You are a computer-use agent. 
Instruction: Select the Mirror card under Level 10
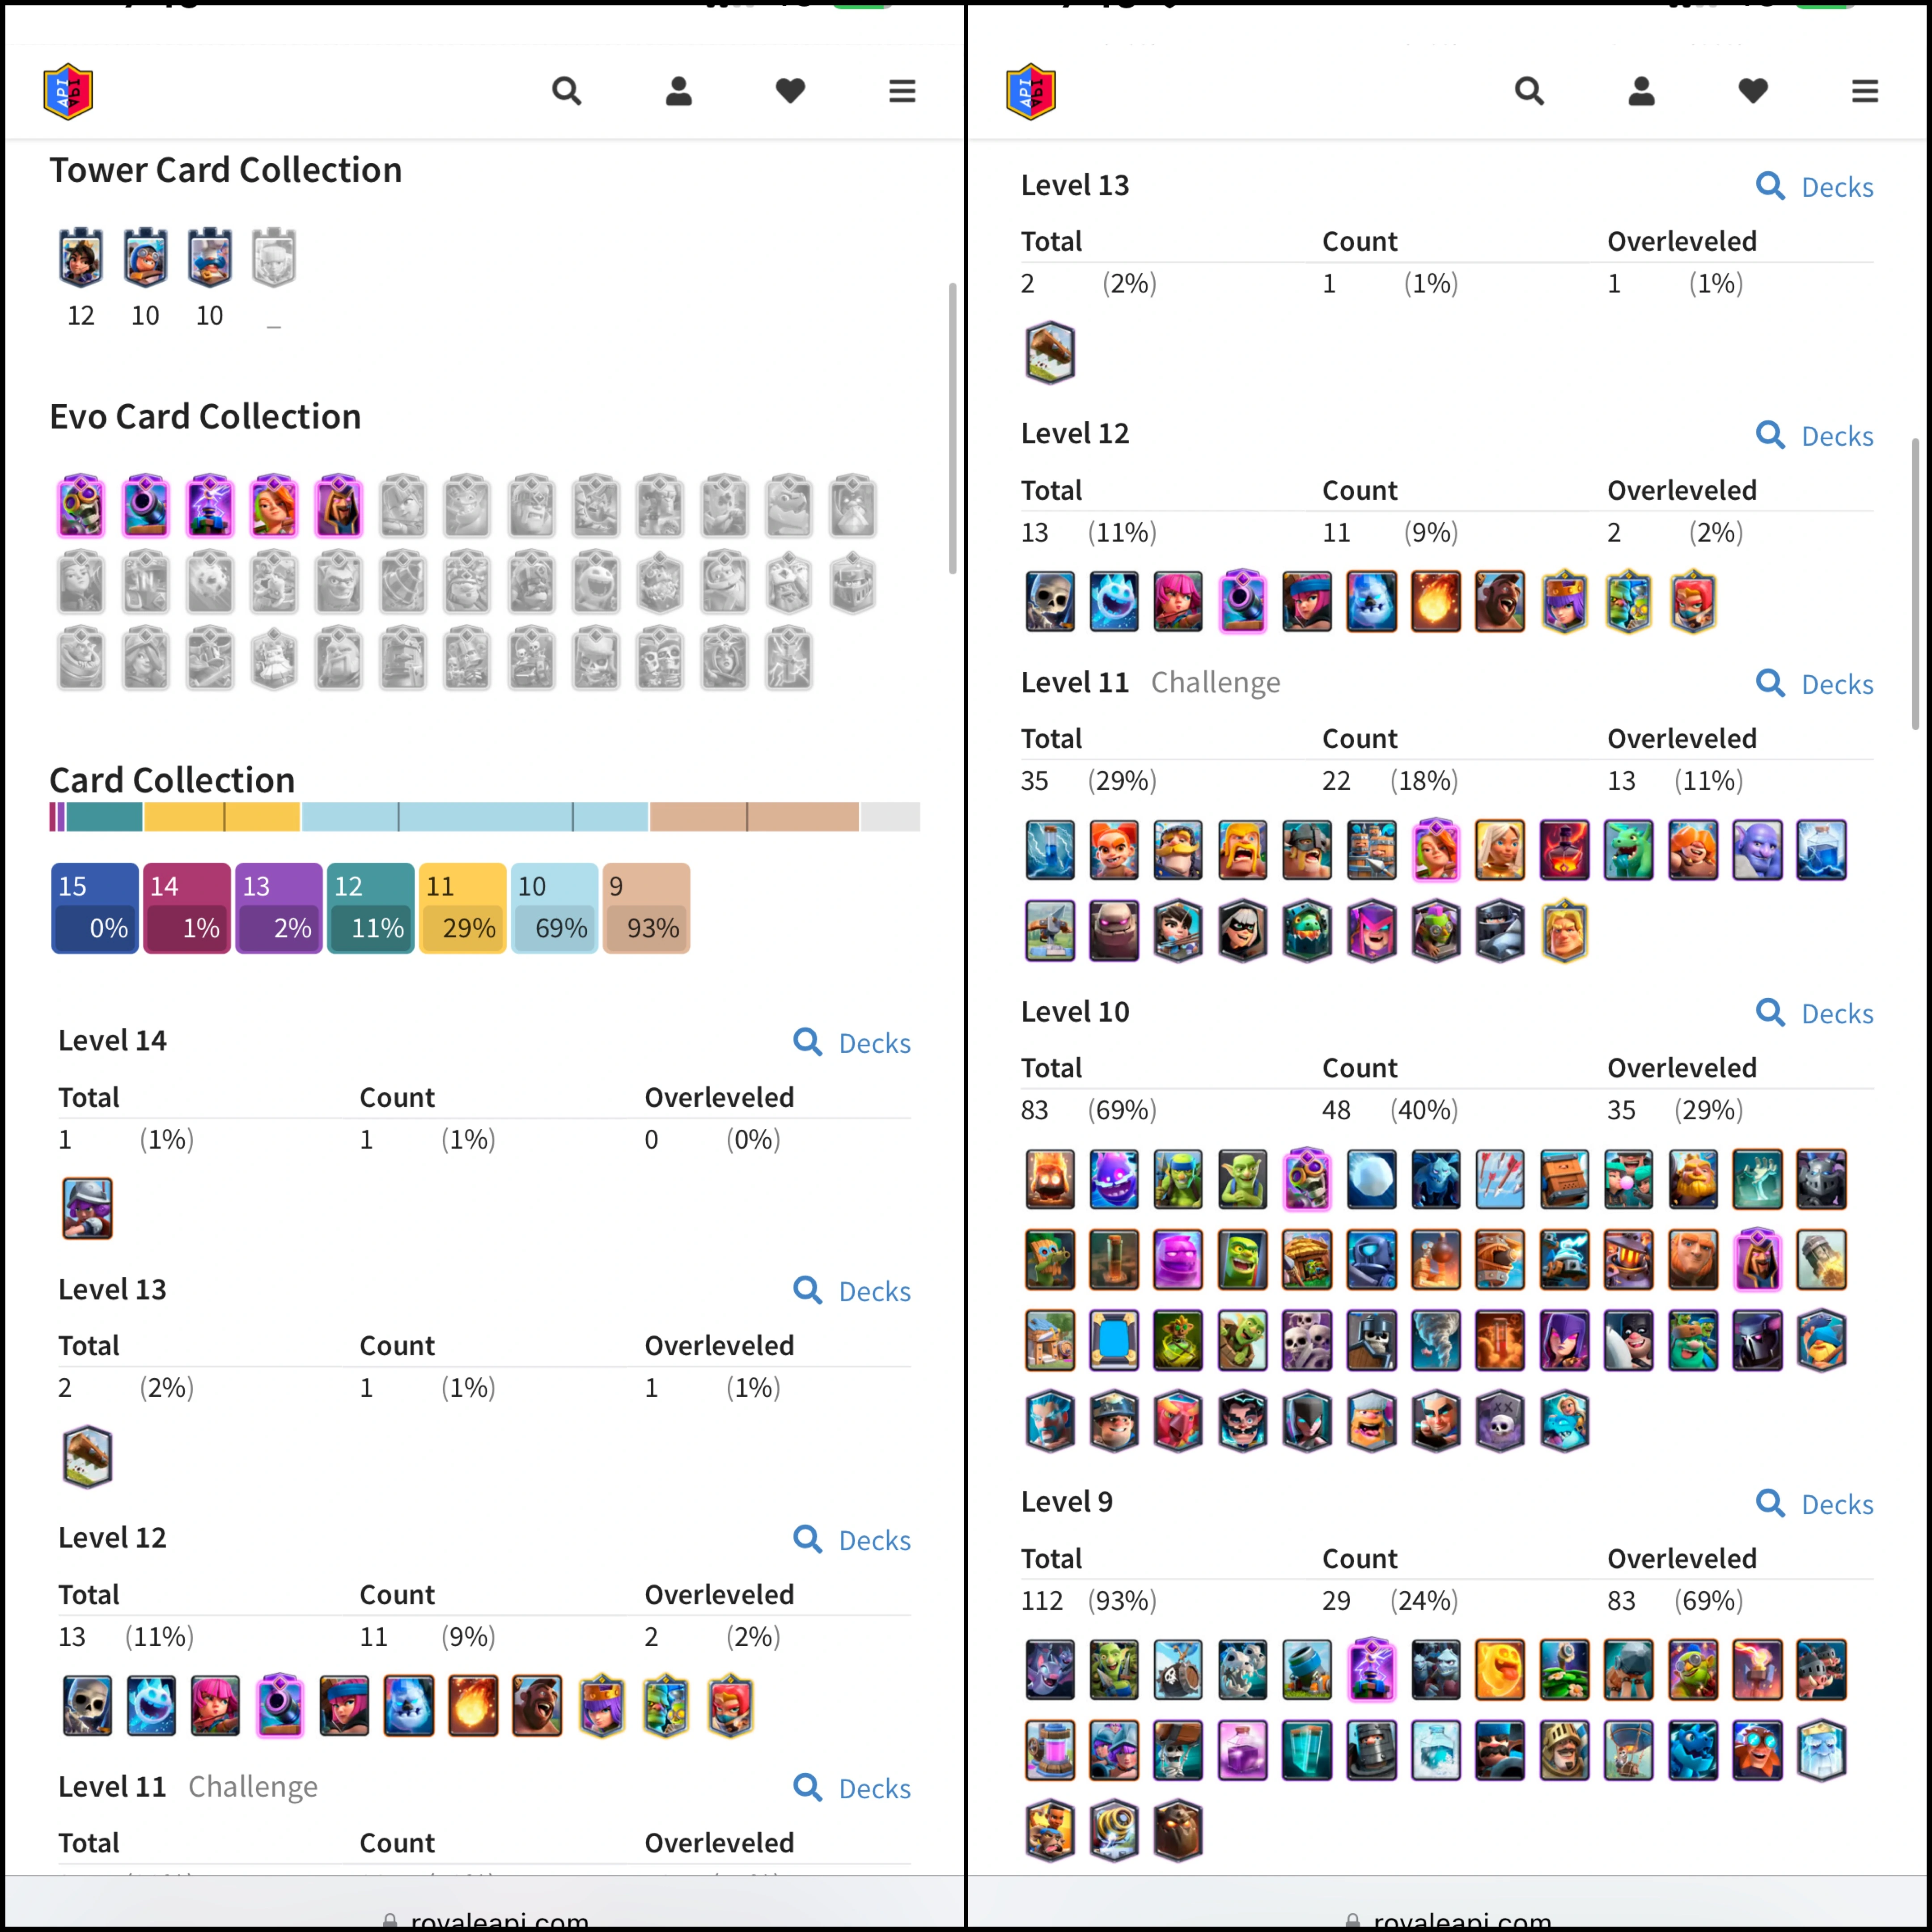(x=1113, y=1340)
